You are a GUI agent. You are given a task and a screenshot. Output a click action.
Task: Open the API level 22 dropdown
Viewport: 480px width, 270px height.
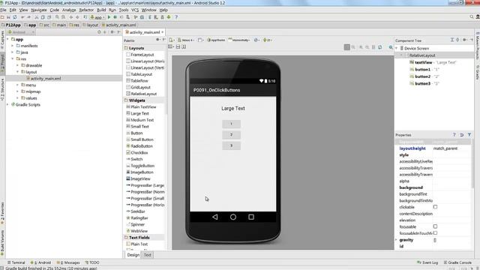tap(267, 40)
